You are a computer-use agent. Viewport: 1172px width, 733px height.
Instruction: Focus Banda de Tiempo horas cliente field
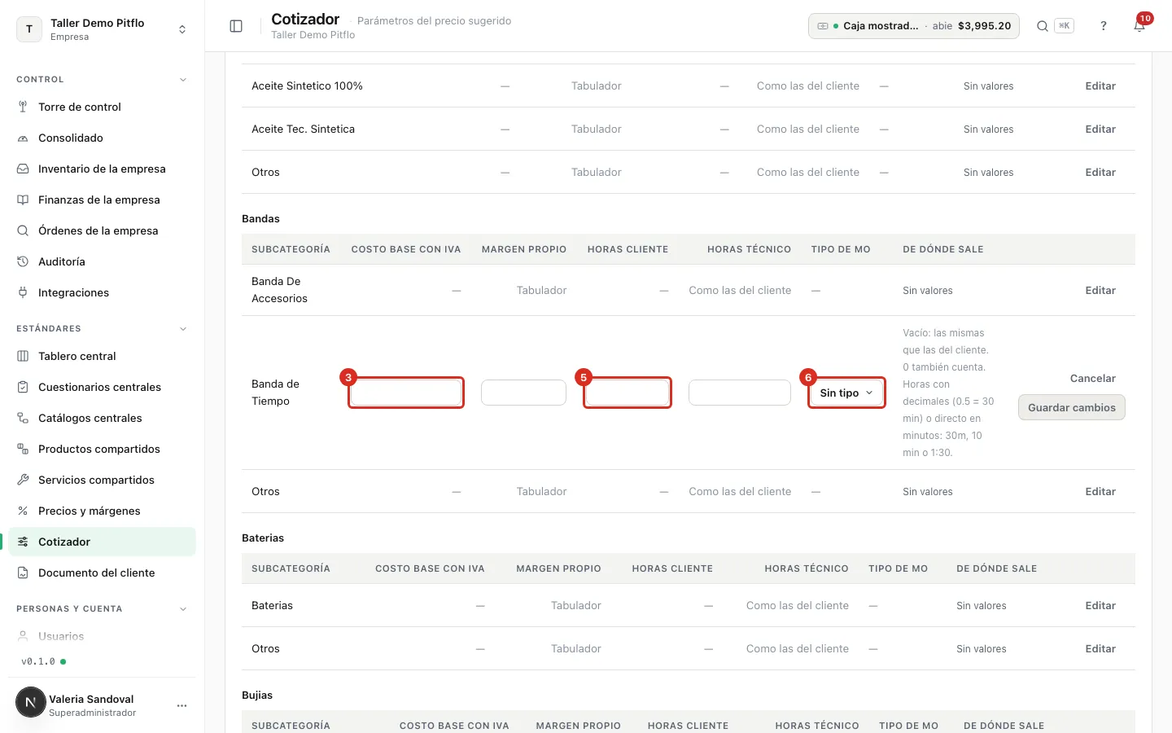point(628,393)
